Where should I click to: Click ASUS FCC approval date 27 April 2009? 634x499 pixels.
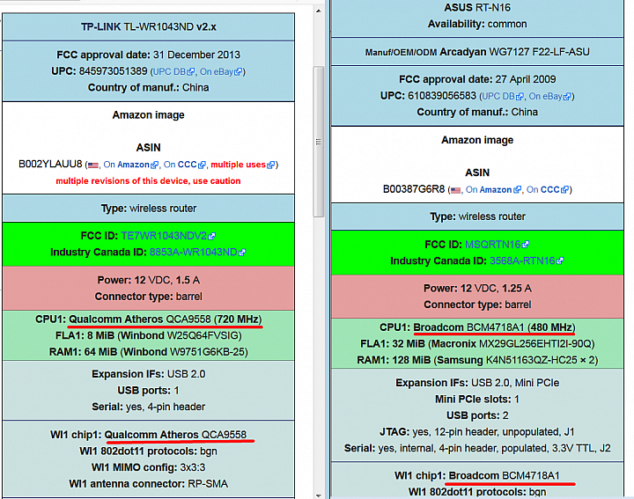coord(477,79)
